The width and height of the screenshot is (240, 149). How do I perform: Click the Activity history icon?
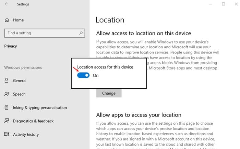pyautogui.click(x=7, y=134)
